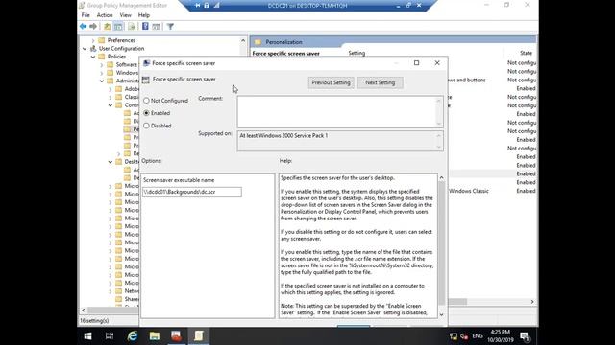This screenshot has width=615, height=345.
Task: Open the View menu
Action: pos(126,15)
